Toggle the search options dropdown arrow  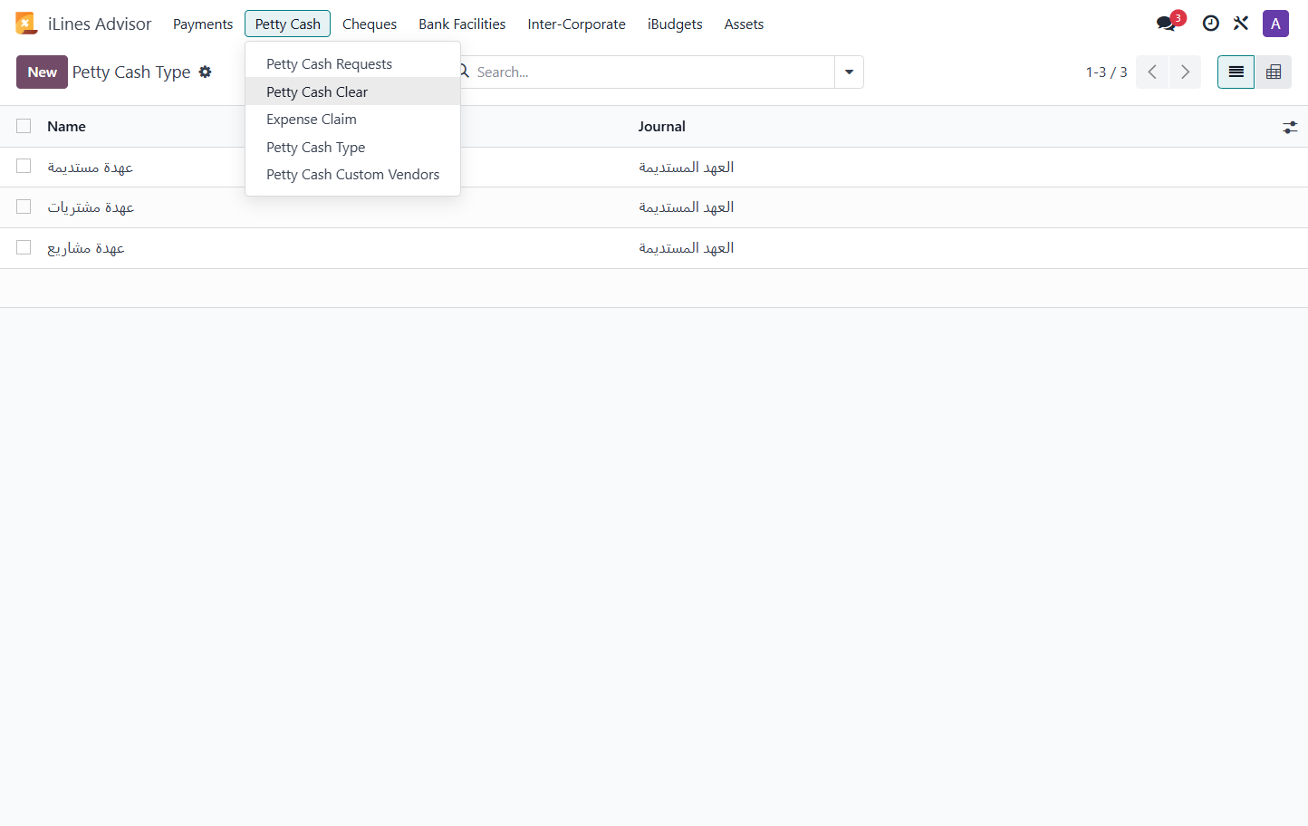(x=849, y=72)
